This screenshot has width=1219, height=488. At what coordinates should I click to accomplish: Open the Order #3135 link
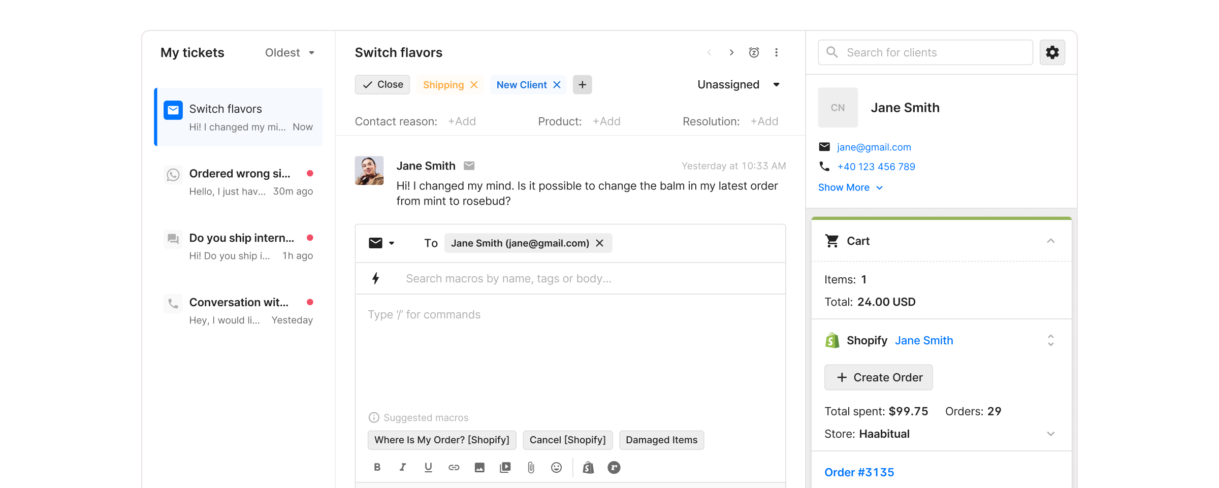coord(859,472)
